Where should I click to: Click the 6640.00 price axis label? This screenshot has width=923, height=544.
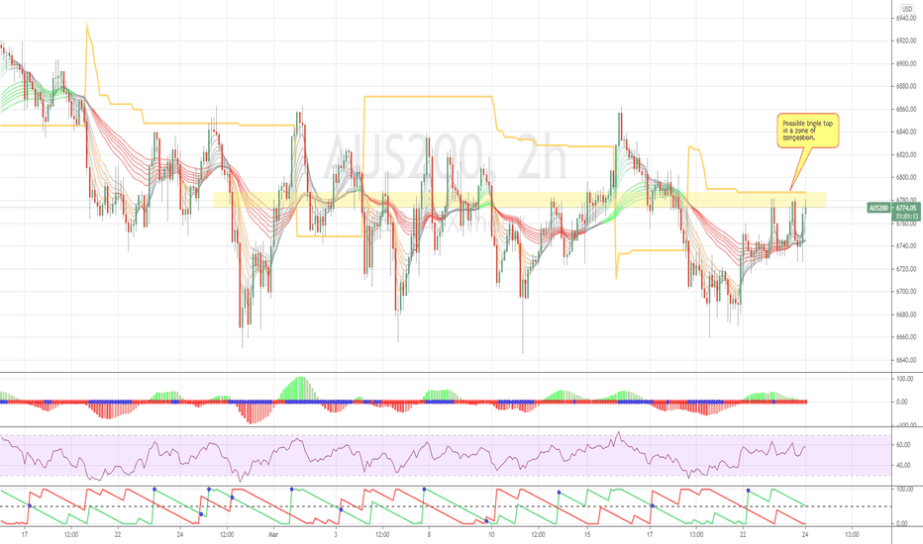coord(906,360)
